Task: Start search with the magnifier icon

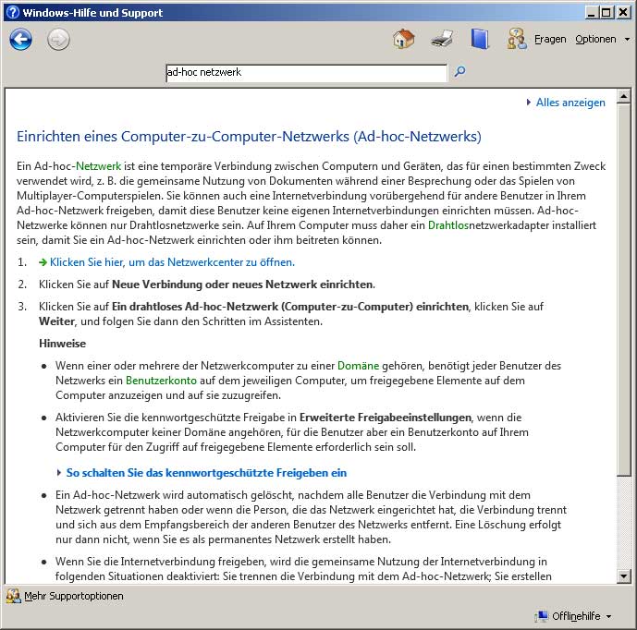Action: point(459,72)
